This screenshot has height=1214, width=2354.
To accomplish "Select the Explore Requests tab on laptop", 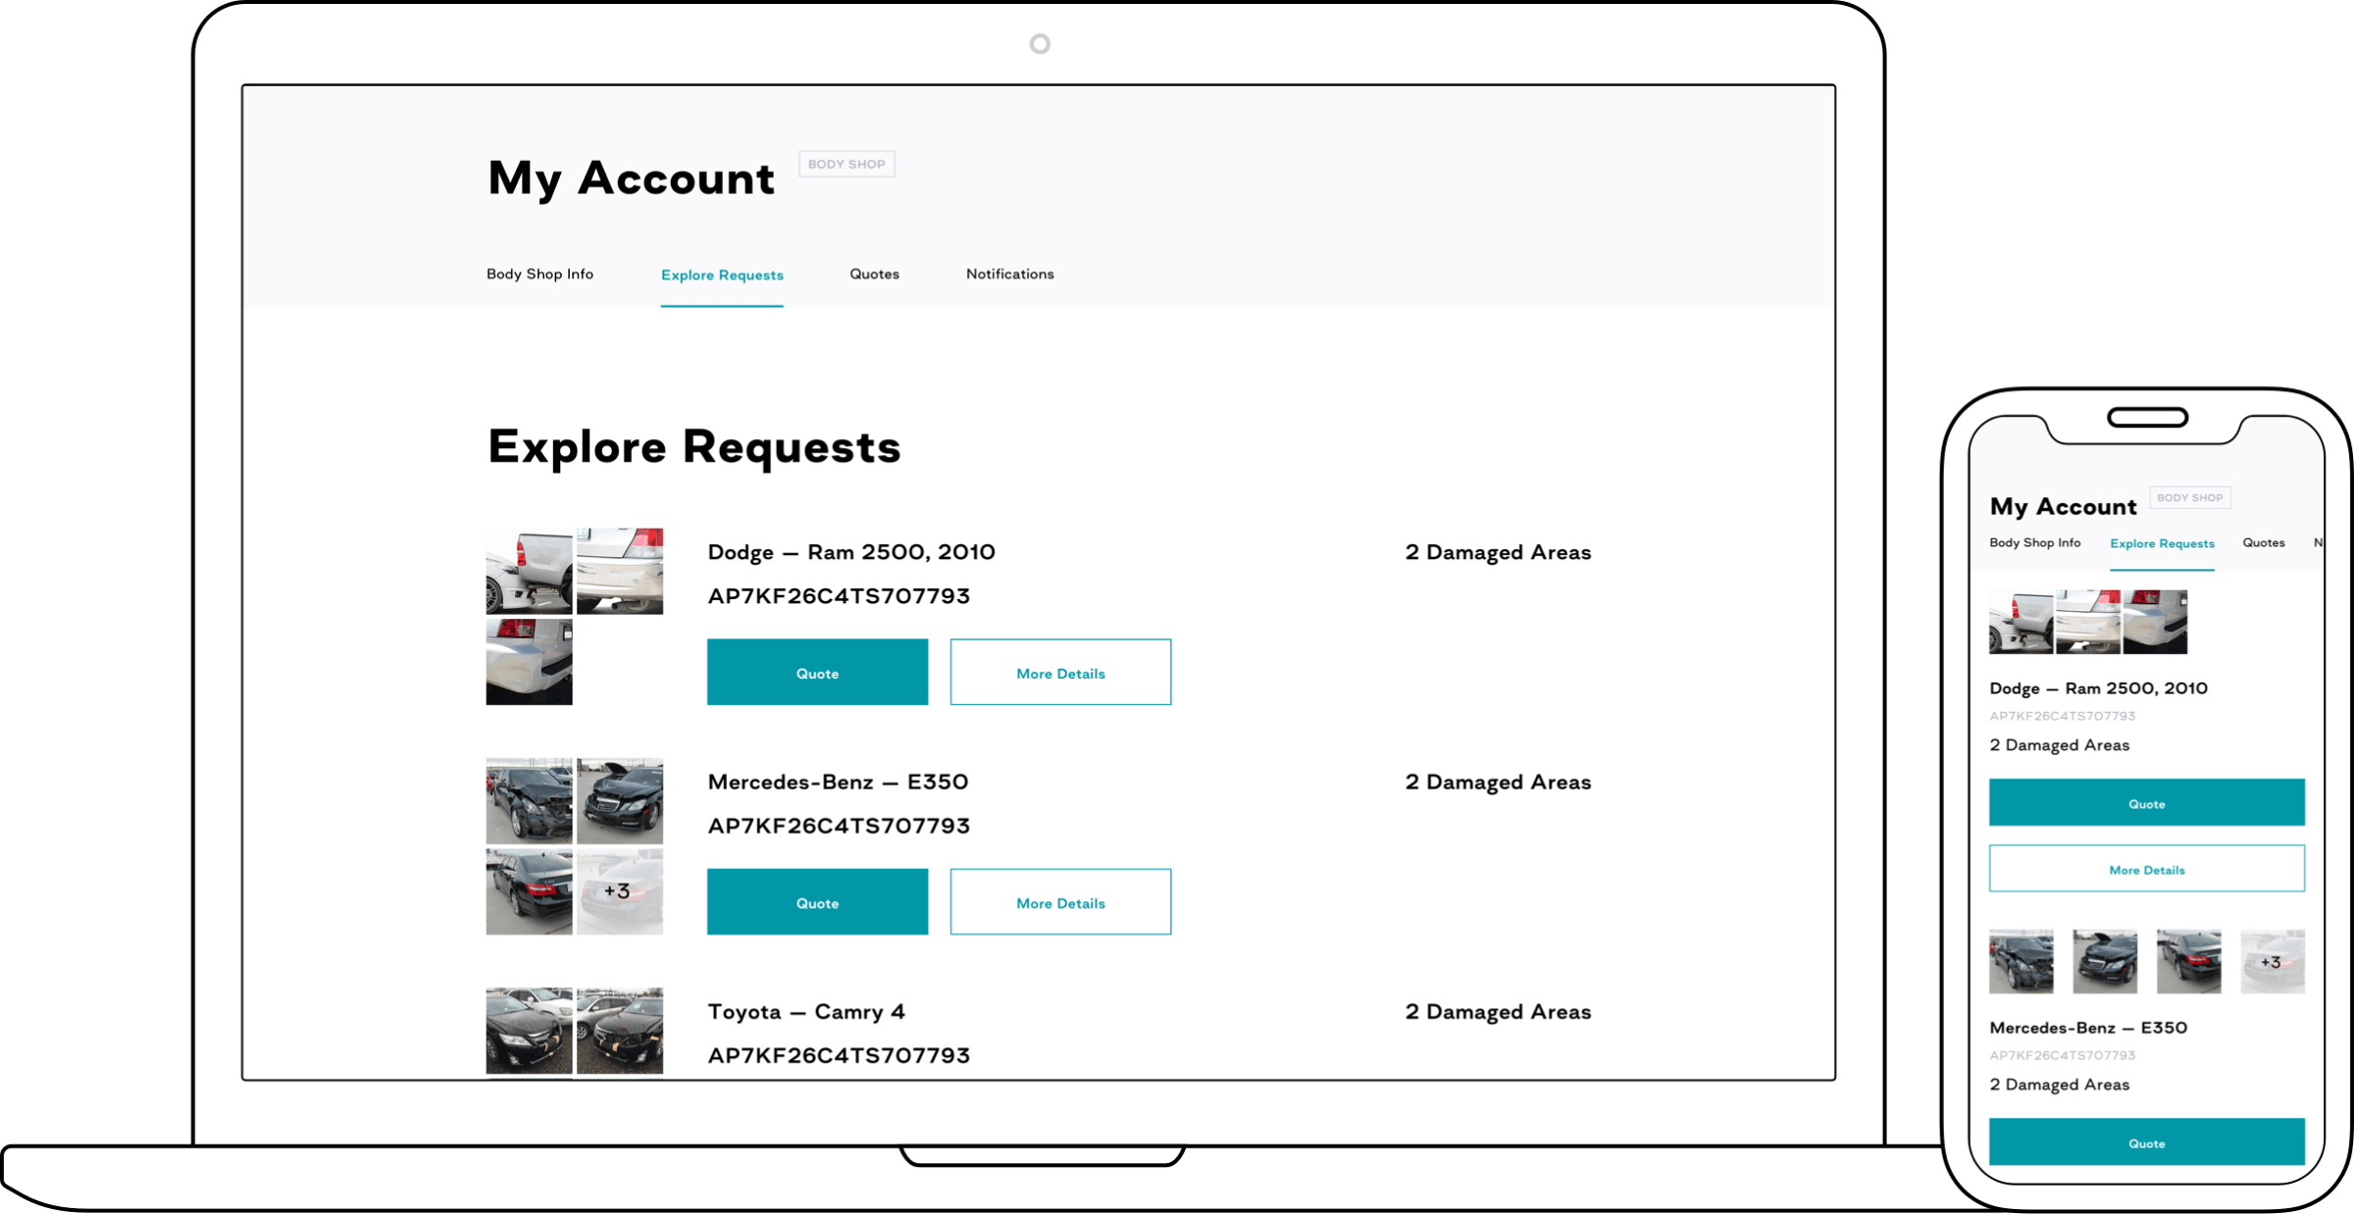I will coord(722,275).
